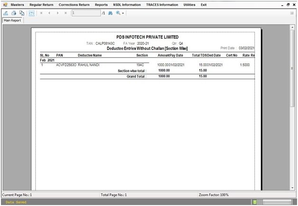298x206 pixels.
Task: Click the page number input field
Action: [x=86, y=13]
